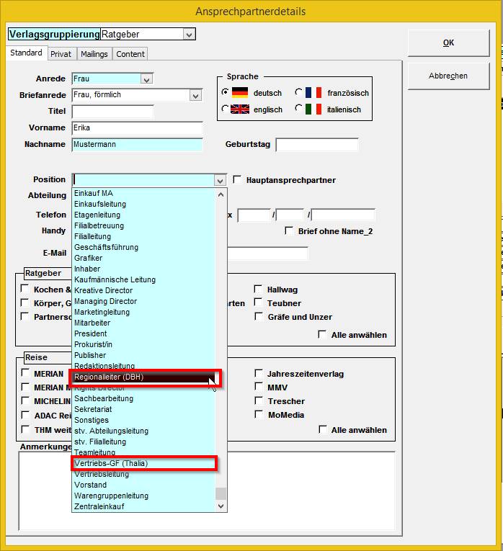
Task: Switch to the Privat tab
Action: pos(61,54)
